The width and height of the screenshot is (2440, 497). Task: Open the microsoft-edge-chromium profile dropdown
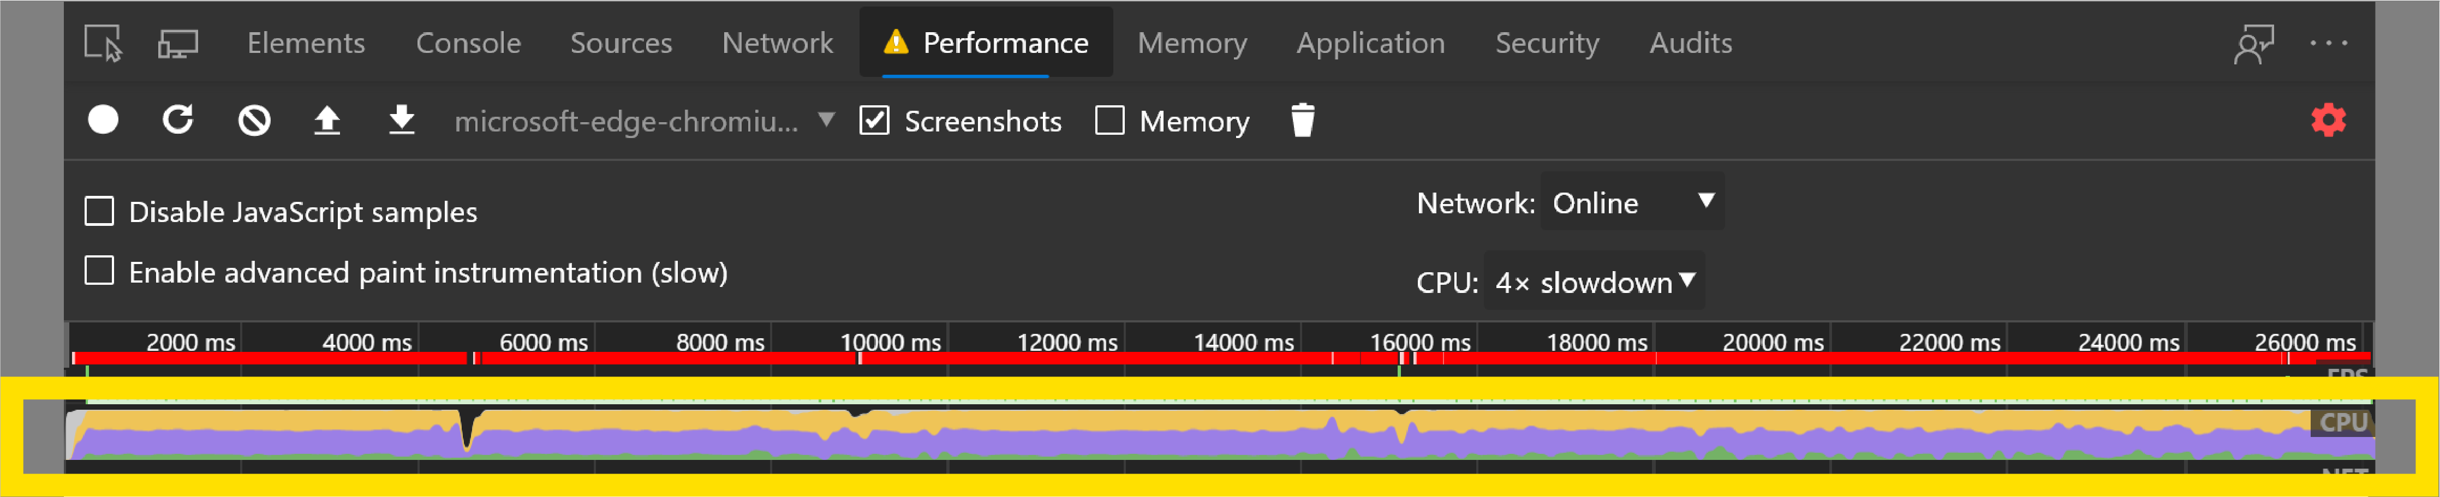pyautogui.click(x=640, y=120)
